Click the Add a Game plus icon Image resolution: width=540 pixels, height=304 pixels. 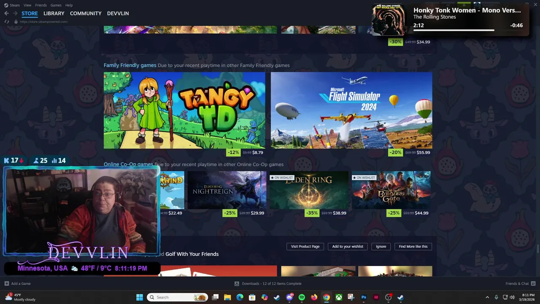tap(6, 284)
